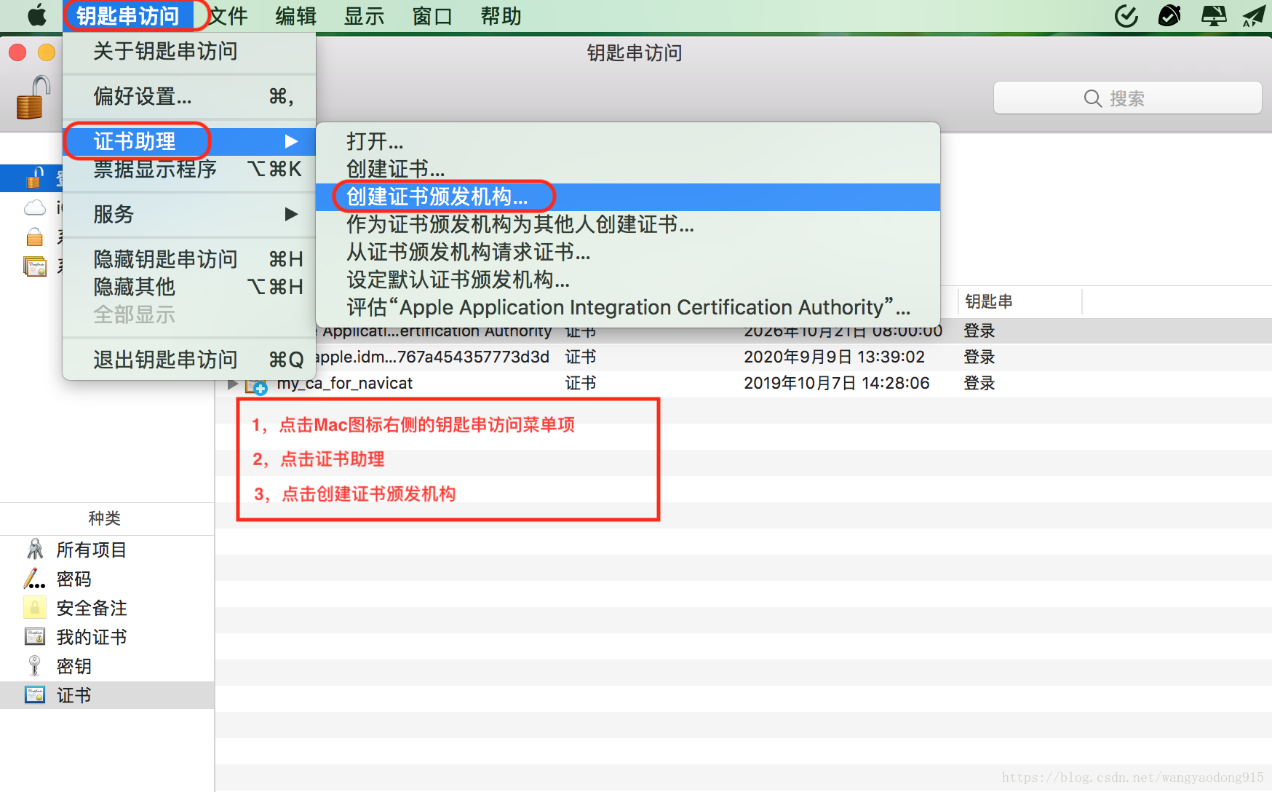This screenshot has width=1272, height=792.
Task: Choose 关于钥匙串访问
Action: 189,51
